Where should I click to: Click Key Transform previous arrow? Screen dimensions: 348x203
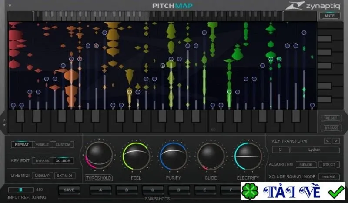point(328,141)
